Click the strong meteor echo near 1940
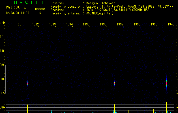178x113 pixels. tap(166, 83)
